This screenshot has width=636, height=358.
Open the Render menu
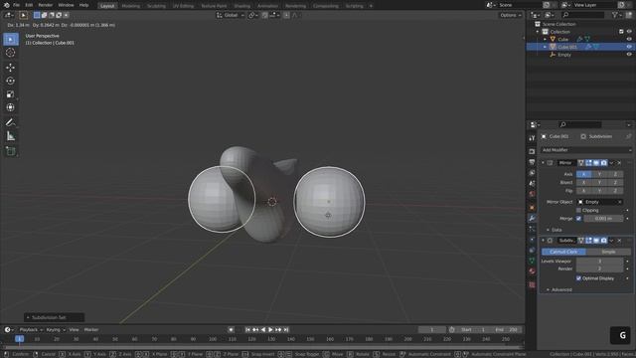pos(46,5)
